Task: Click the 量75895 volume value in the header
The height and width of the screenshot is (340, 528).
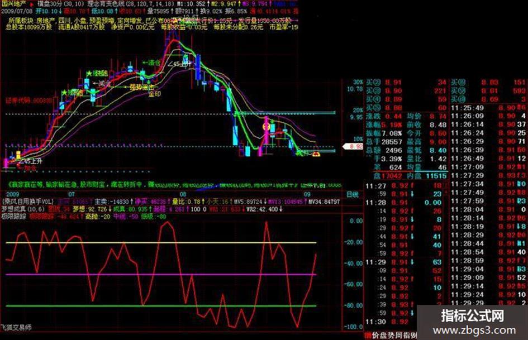Action: 160,11
